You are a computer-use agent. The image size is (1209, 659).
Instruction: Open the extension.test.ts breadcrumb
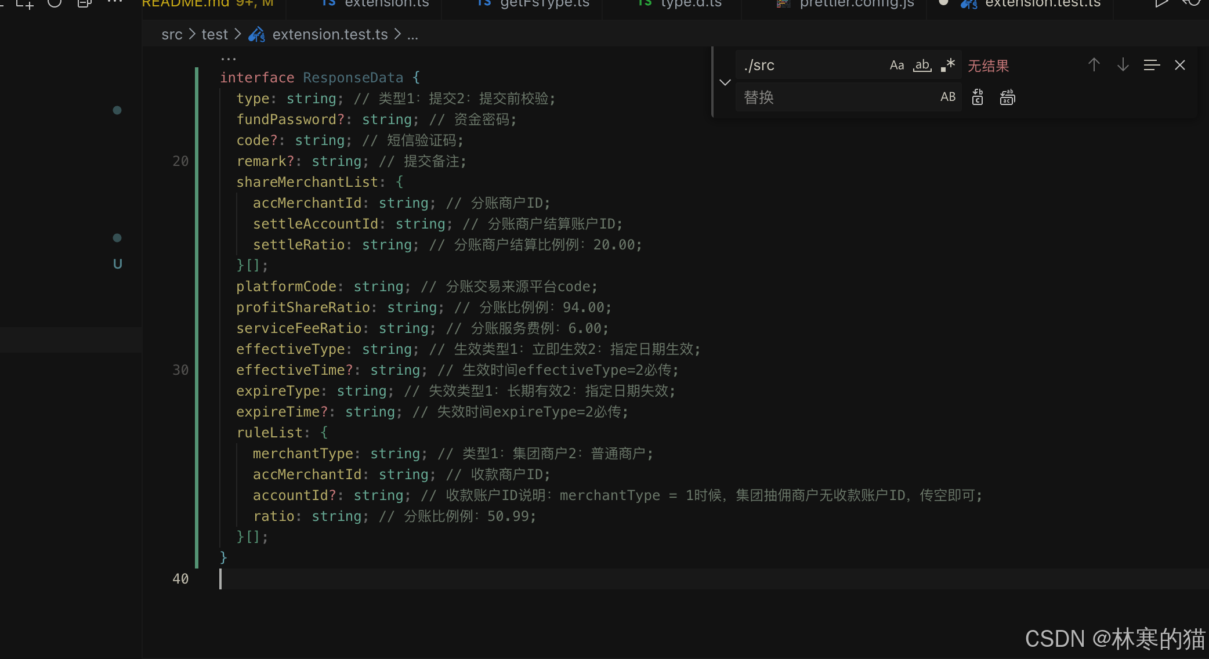pyautogui.click(x=330, y=35)
